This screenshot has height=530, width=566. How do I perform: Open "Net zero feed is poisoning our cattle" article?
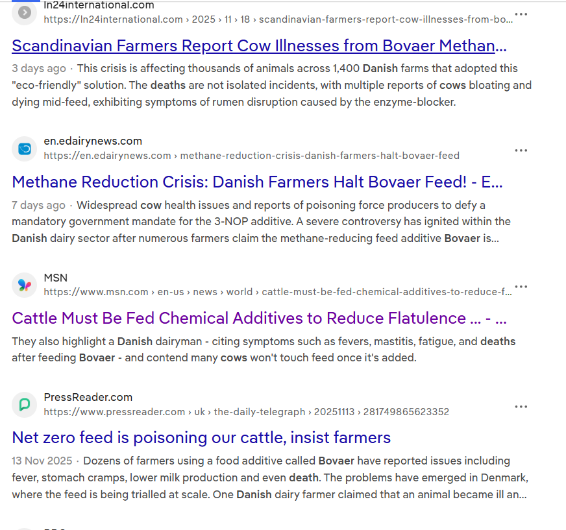201,438
